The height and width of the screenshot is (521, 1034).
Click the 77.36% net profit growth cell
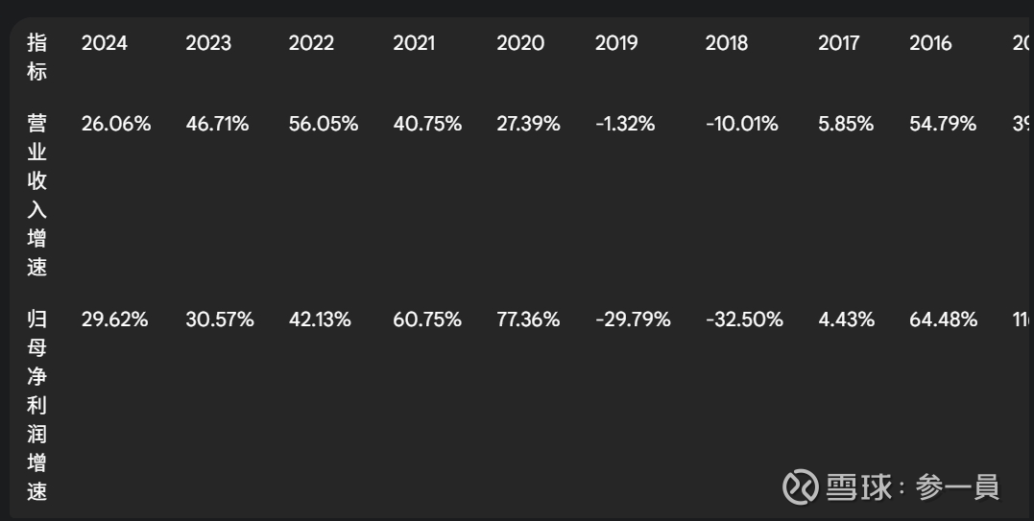[x=528, y=320]
